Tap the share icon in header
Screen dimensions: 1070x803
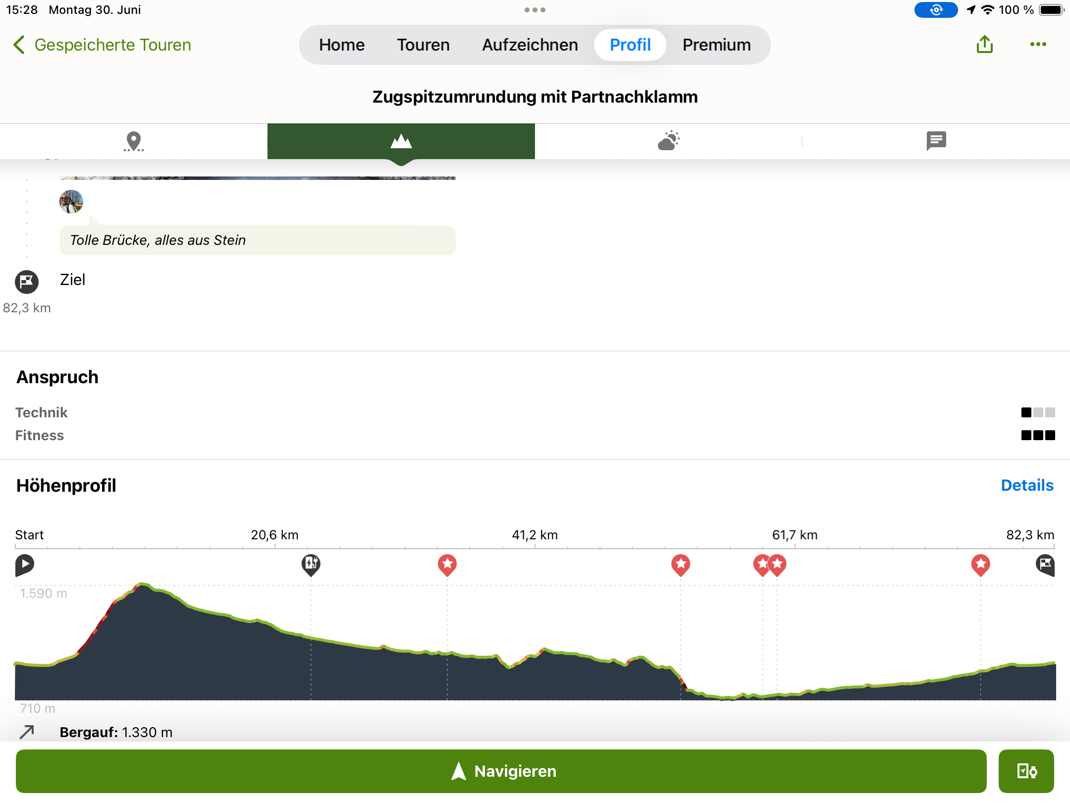point(984,45)
